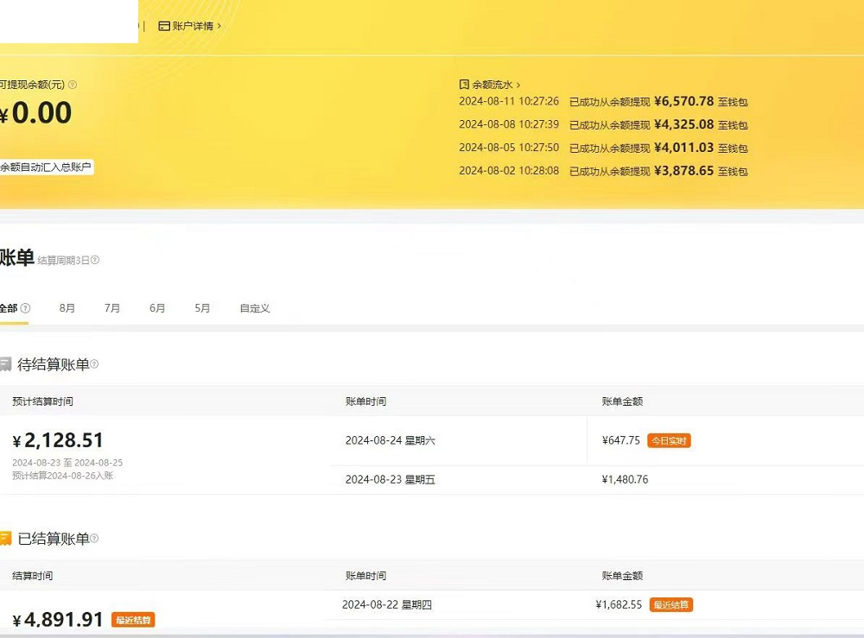The width and height of the screenshot is (864, 638).
Task: Click help icon beside 可提现余额(元)
Action: pos(73,85)
